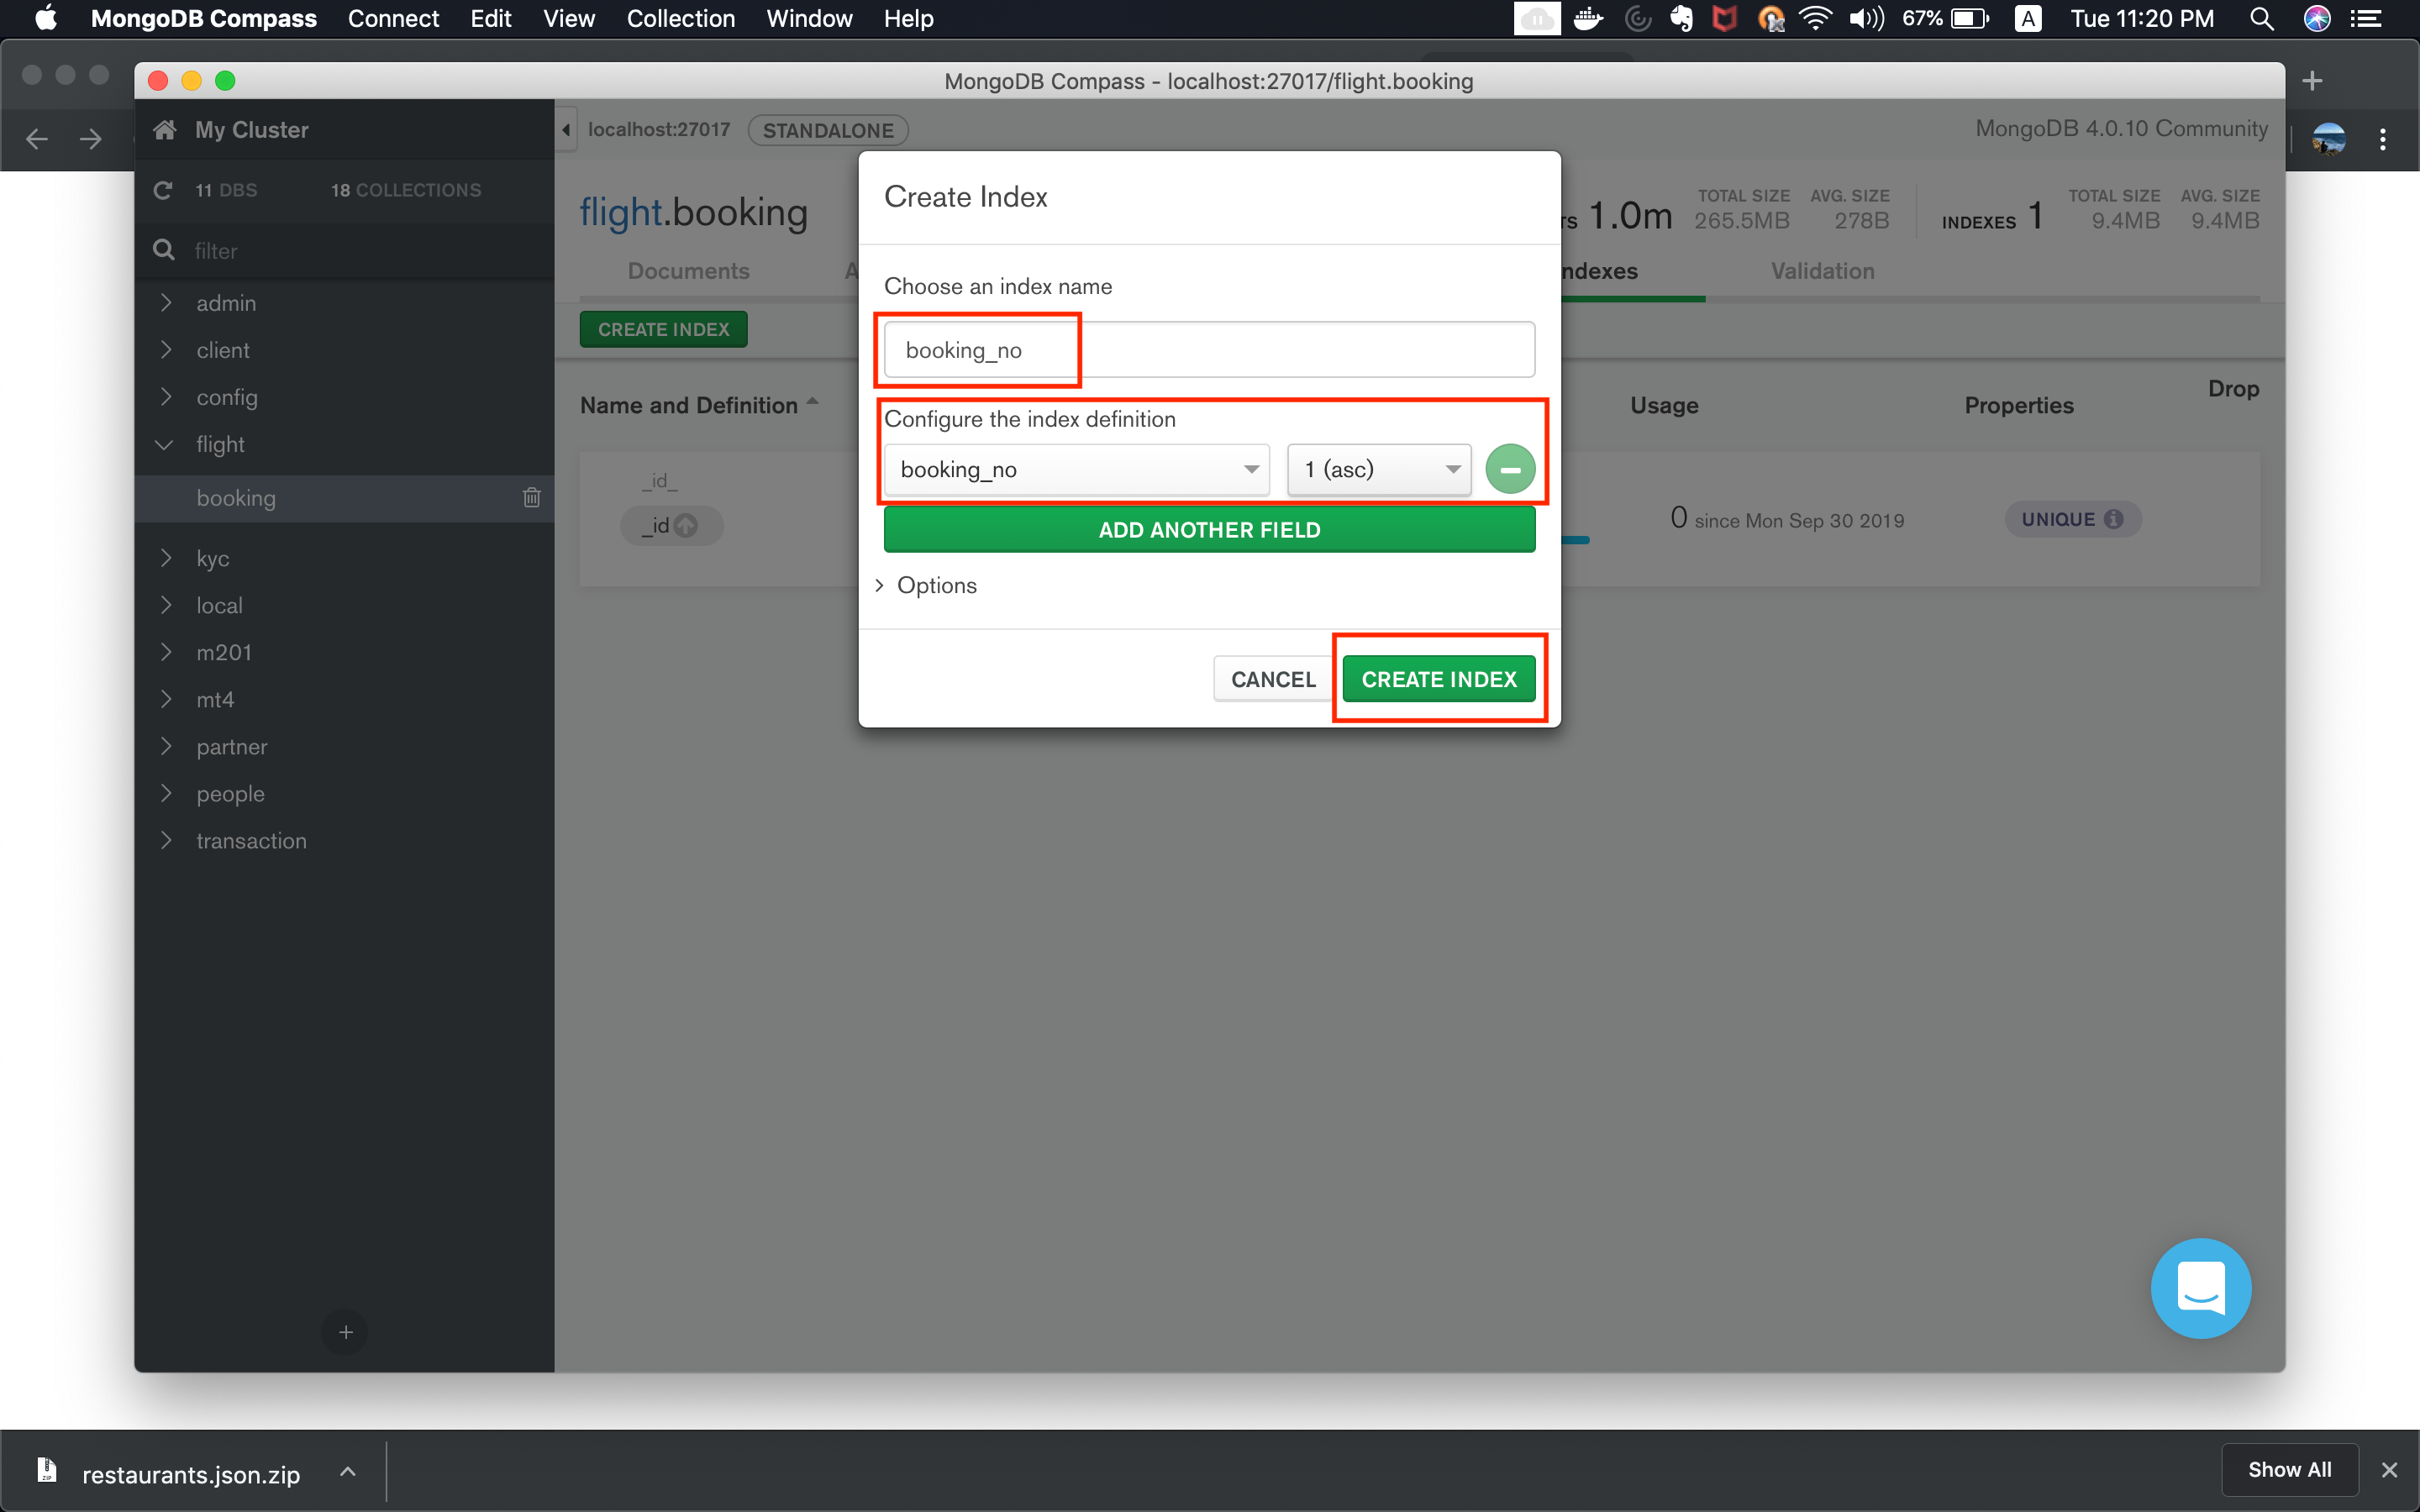
Task: Open the Collection menu
Action: pyautogui.click(x=679, y=18)
